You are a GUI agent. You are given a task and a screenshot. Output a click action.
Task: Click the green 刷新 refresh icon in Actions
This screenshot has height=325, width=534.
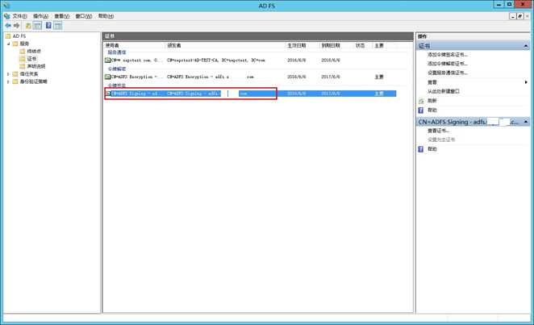pos(421,101)
